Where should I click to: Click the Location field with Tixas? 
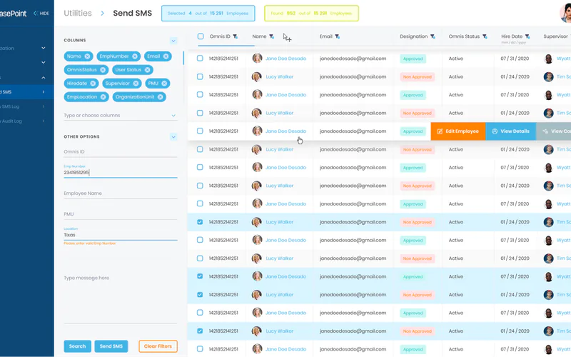(x=120, y=235)
